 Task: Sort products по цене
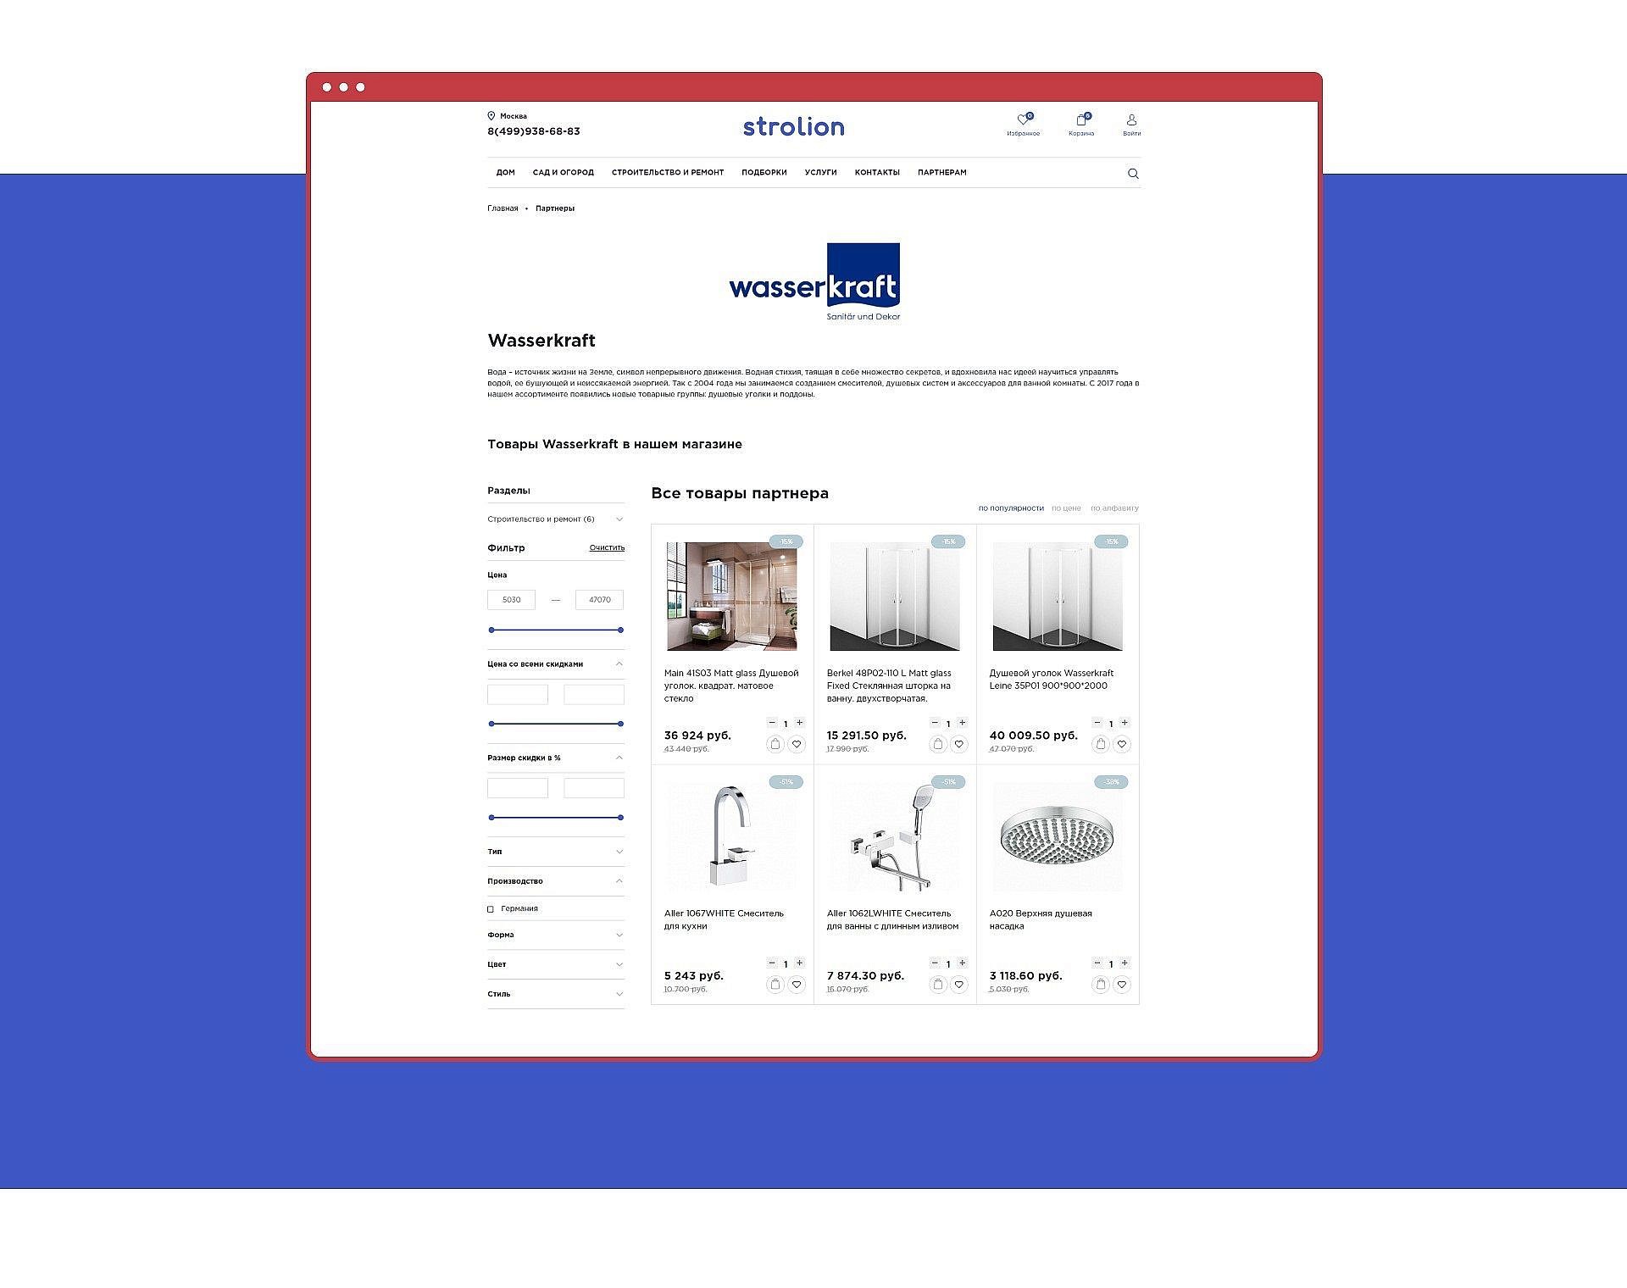coord(1066,508)
